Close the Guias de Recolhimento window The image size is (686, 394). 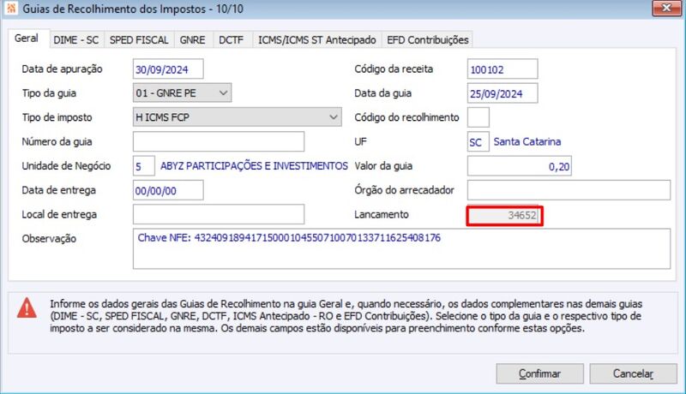tap(666, 8)
